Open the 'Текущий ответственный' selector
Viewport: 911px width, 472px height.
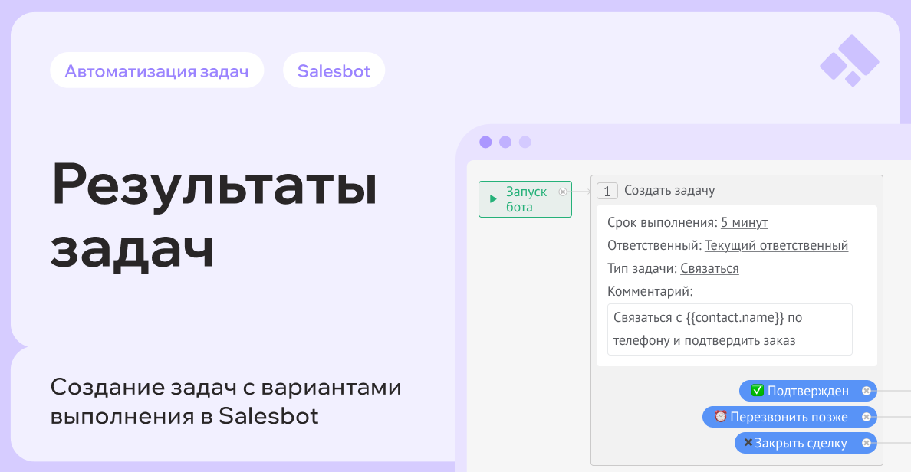point(776,246)
